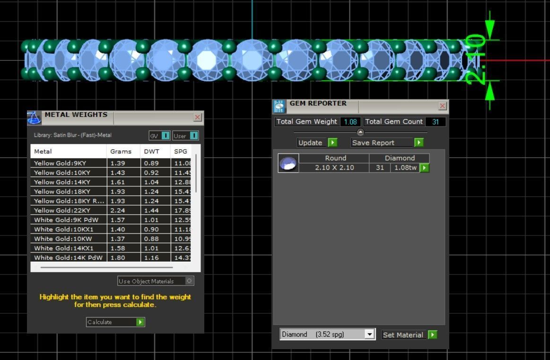Select the White Gold:9K PdW row
Viewport: 550px width, 360px height.
pyautogui.click(x=111, y=220)
